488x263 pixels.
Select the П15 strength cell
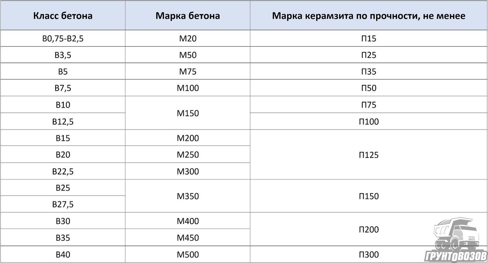[x=369, y=39]
